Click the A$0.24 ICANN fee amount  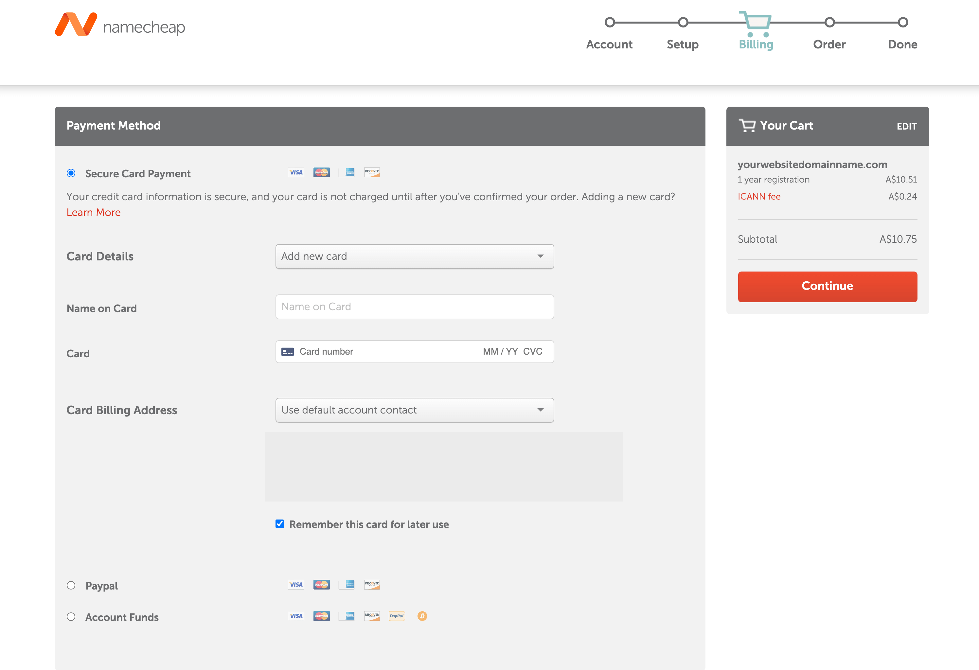(x=902, y=197)
